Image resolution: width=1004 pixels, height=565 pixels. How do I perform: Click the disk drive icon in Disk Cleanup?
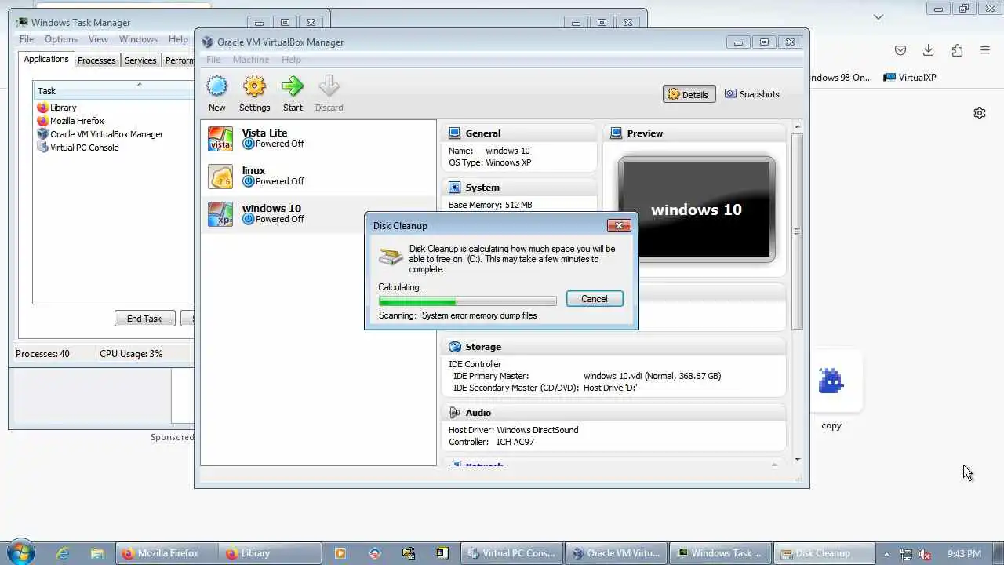point(390,256)
